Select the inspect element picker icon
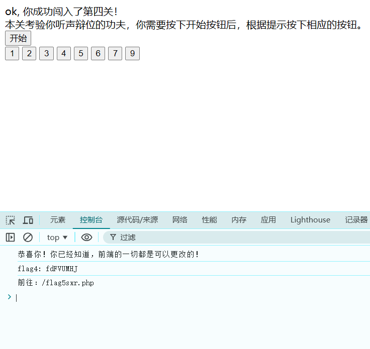 click(11, 220)
